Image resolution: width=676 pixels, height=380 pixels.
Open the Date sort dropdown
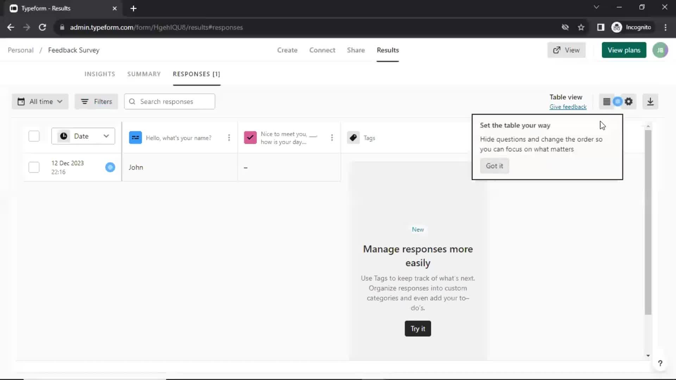(x=83, y=136)
